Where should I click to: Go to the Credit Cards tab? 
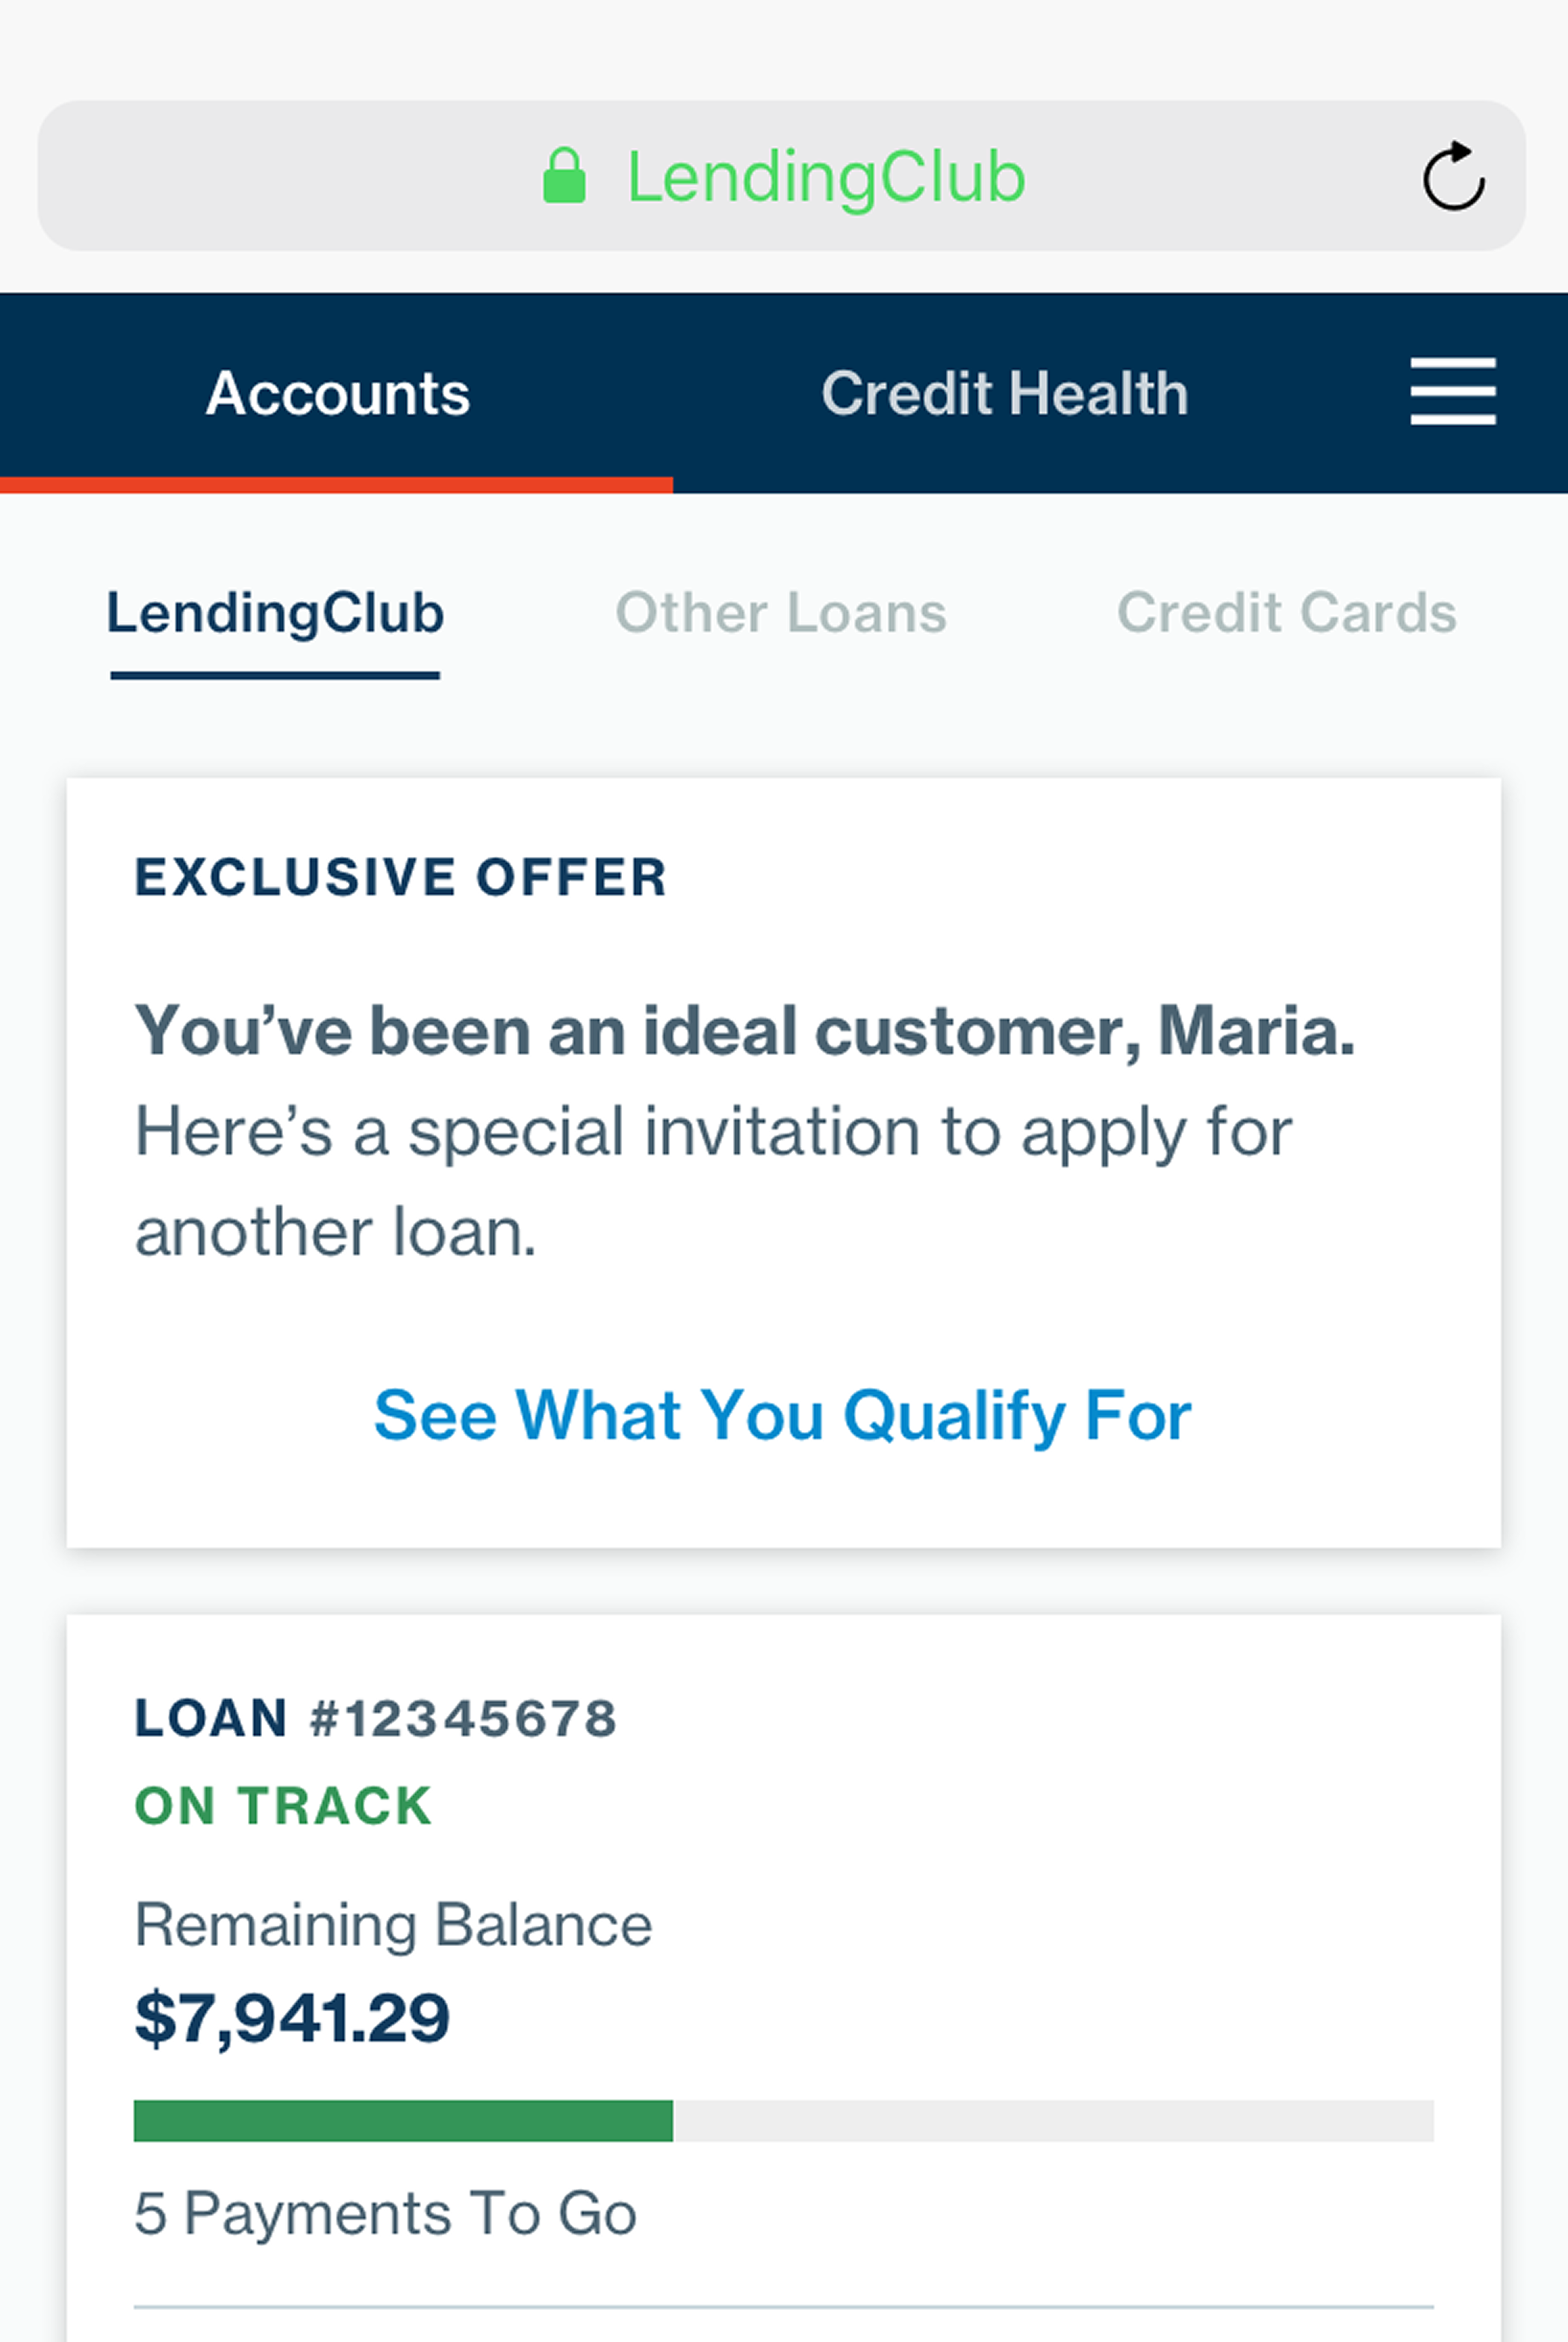click(x=1286, y=613)
